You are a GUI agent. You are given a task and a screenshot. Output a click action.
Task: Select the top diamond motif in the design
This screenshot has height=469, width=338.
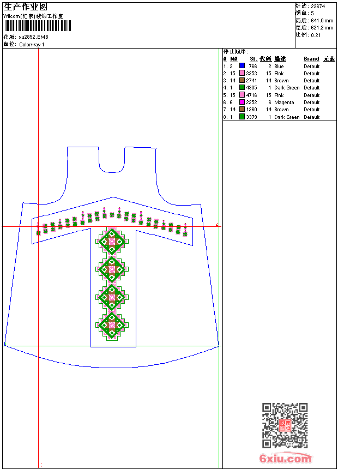coord(112,241)
